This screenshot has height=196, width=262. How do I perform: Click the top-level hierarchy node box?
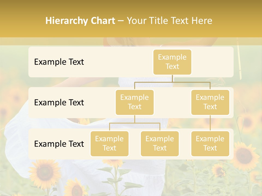coord(172,62)
